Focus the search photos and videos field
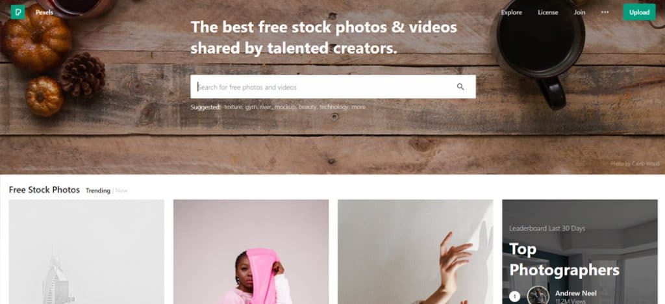665x304 pixels. (x=333, y=87)
